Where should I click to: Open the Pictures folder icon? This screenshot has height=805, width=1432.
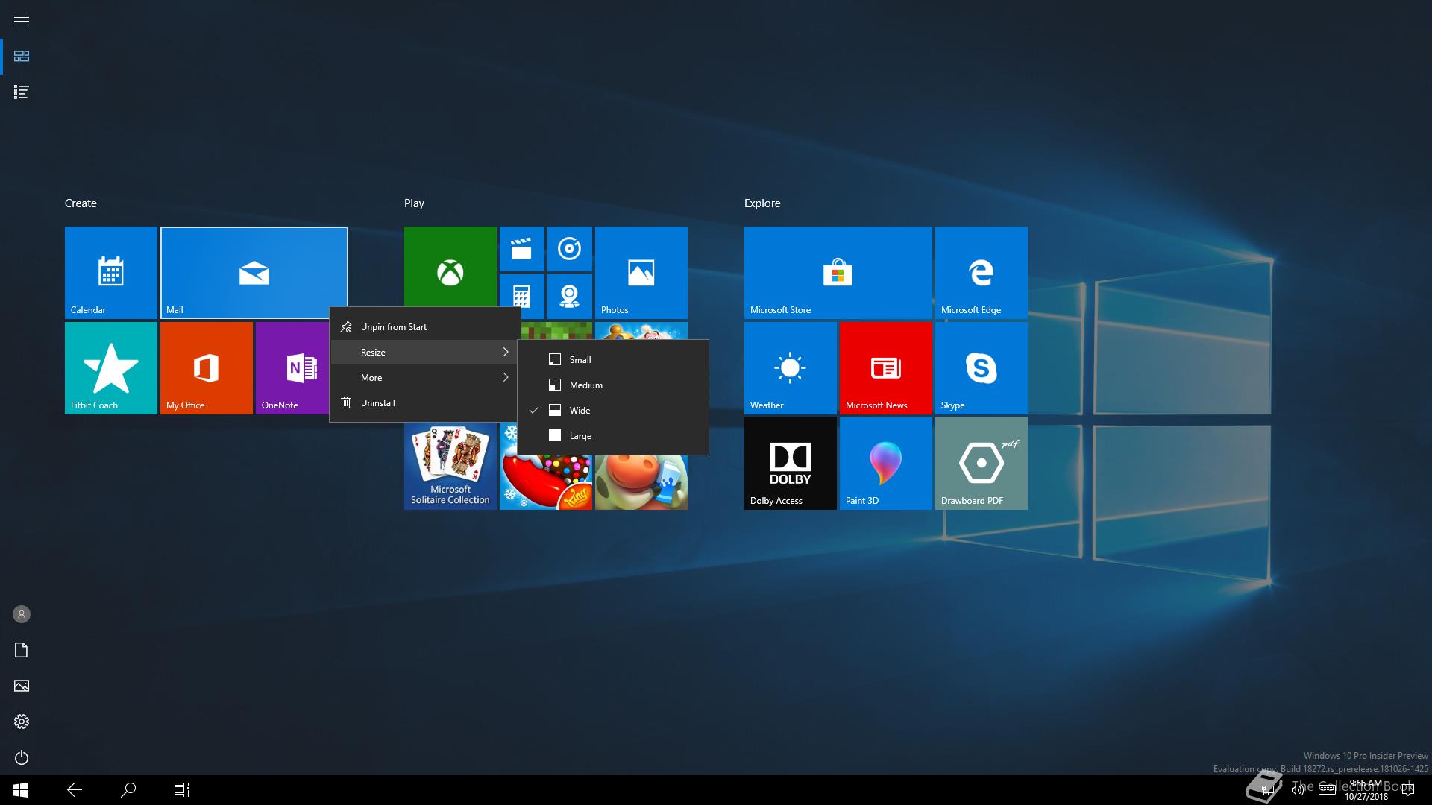(22, 686)
